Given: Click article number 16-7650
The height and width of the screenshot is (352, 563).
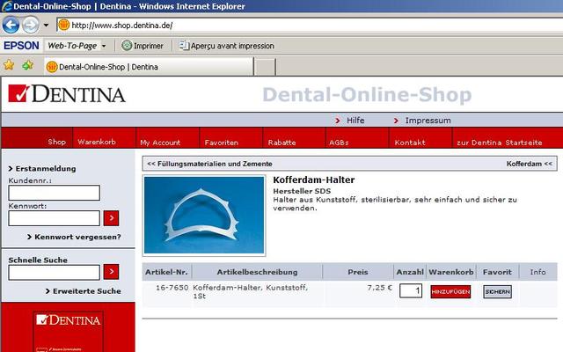Looking at the screenshot, I should [x=172, y=288].
